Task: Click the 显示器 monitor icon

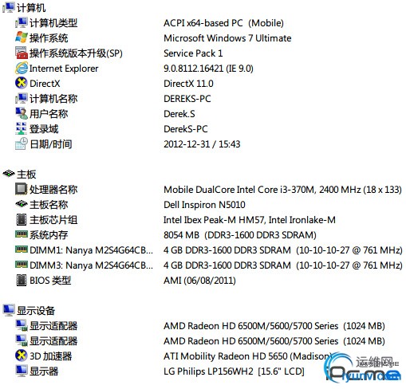Action: (x=22, y=371)
